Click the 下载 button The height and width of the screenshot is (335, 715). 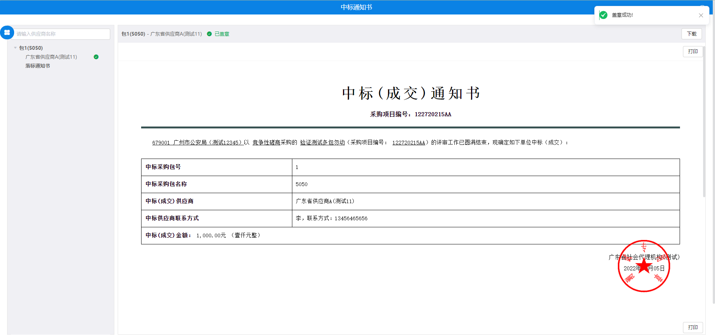(x=692, y=34)
